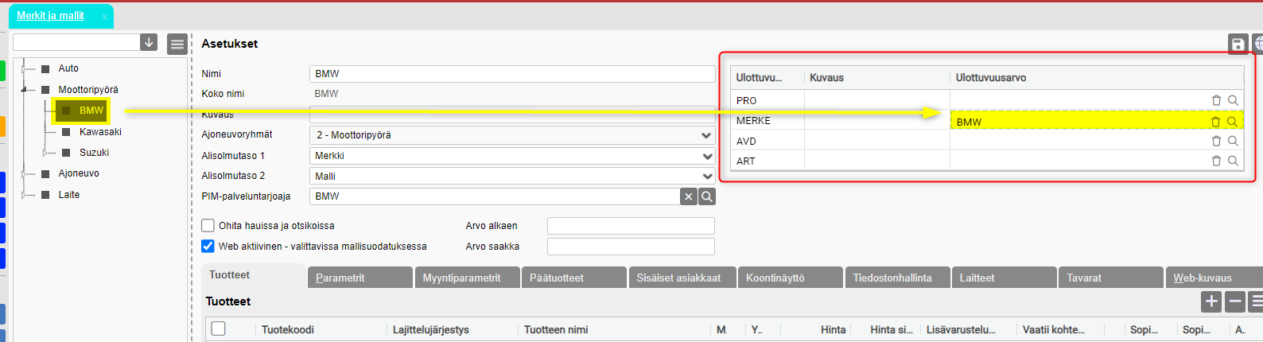1263x342 pixels.
Task: Search dimension value for AVD row
Action: pos(1233,141)
